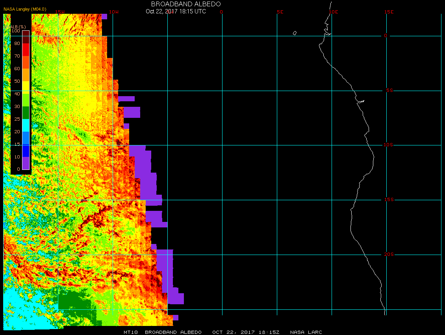This screenshot has width=445, height=335.
Task: Click the Oct 22, 2017 18:15 UTC timestamp
Action: [x=176, y=11]
